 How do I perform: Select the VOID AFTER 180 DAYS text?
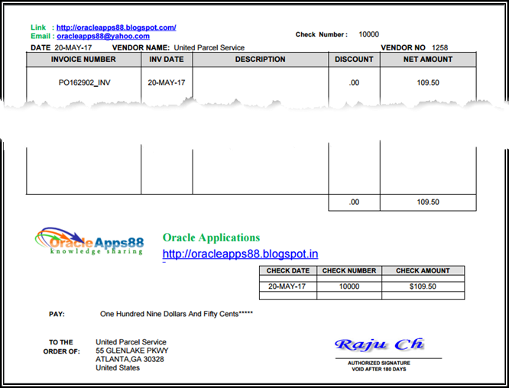point(379,369)
